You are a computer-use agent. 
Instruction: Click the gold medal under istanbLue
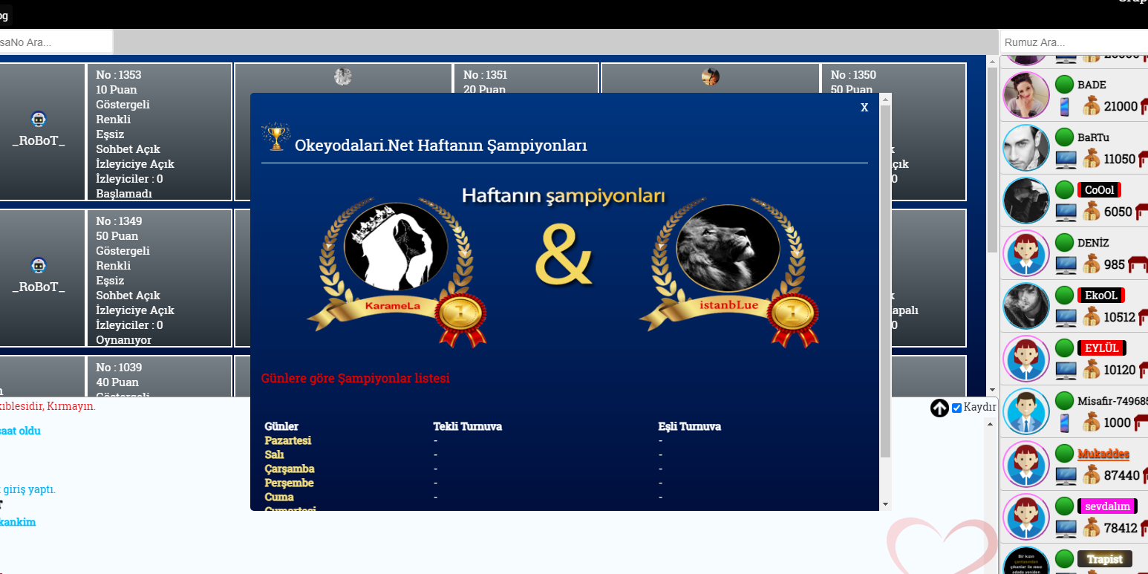791,314
